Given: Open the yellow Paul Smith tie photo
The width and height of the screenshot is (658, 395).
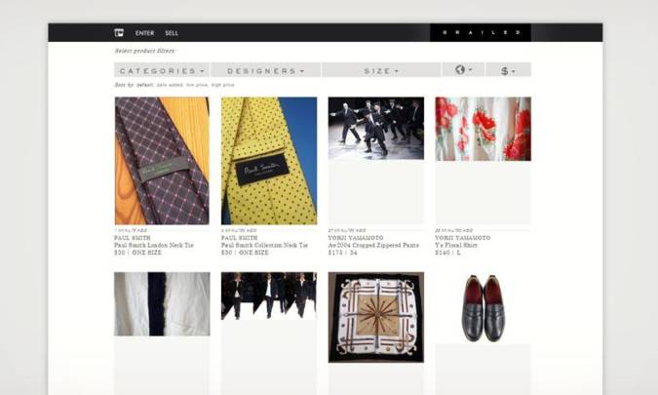Looking at the screenshot, I should [269, 160].
